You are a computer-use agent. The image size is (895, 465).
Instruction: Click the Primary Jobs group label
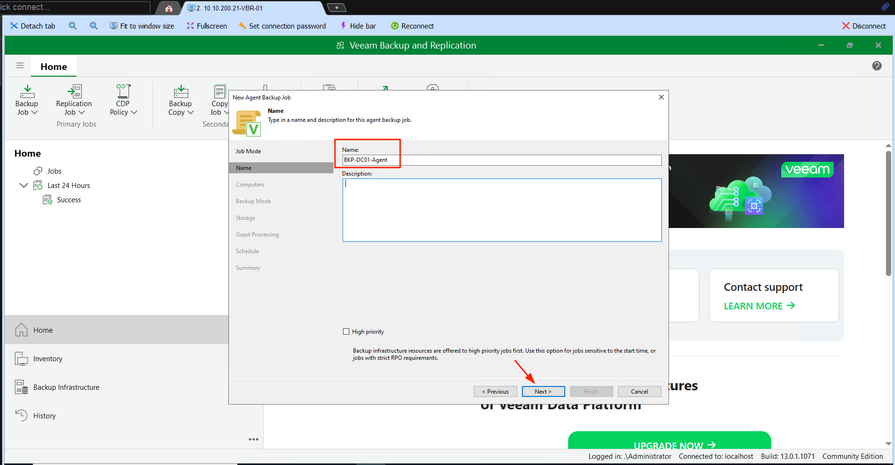click(x=76, y=124)
